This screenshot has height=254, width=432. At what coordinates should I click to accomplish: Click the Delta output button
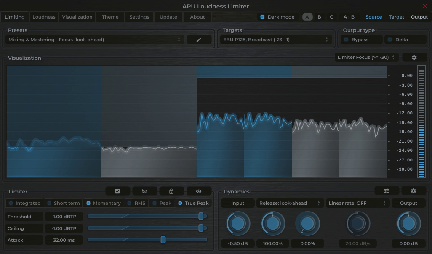point(405,39)
